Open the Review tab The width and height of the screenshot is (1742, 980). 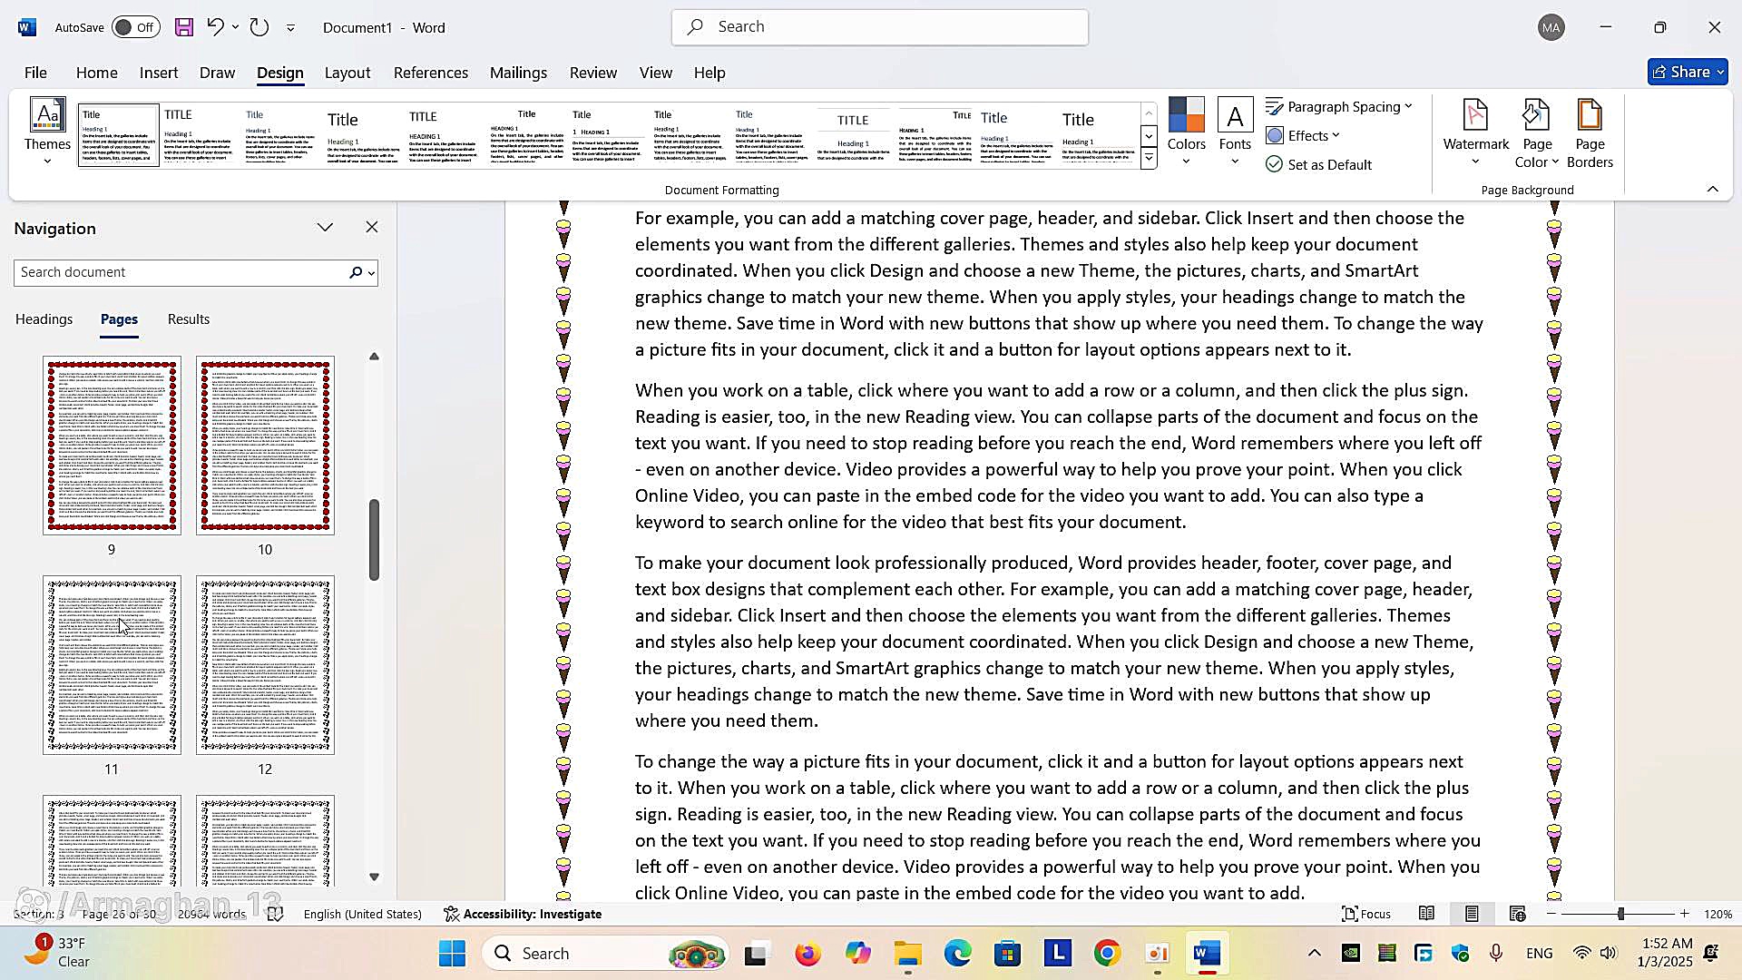[x=593, y=73]
